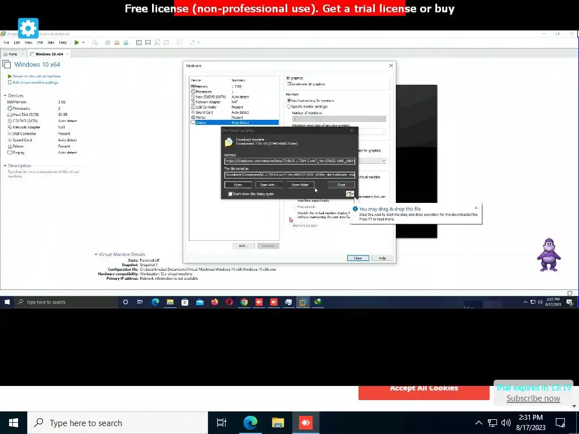Click the VMware Workstation icon in inner taskbar
This screenshot has width=579, height=434.
(303, 302)
